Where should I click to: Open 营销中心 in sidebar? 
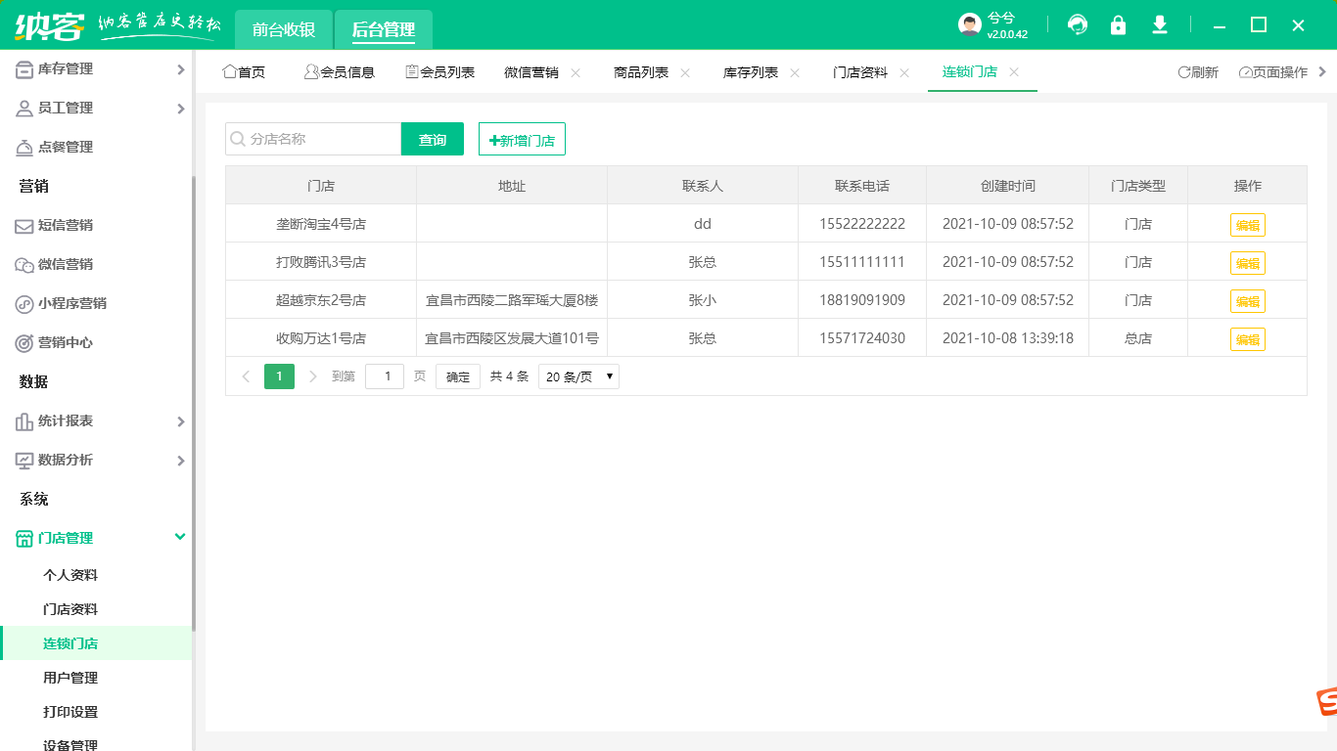point(65,342)
